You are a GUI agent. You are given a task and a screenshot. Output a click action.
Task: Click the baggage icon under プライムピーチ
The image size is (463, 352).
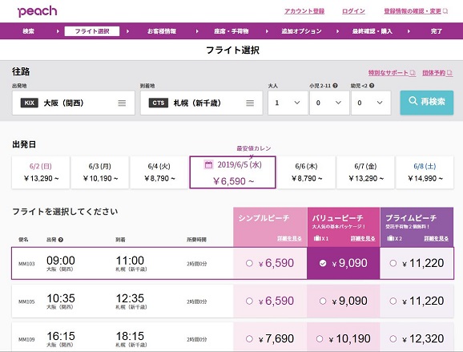[x=390, y=238]
